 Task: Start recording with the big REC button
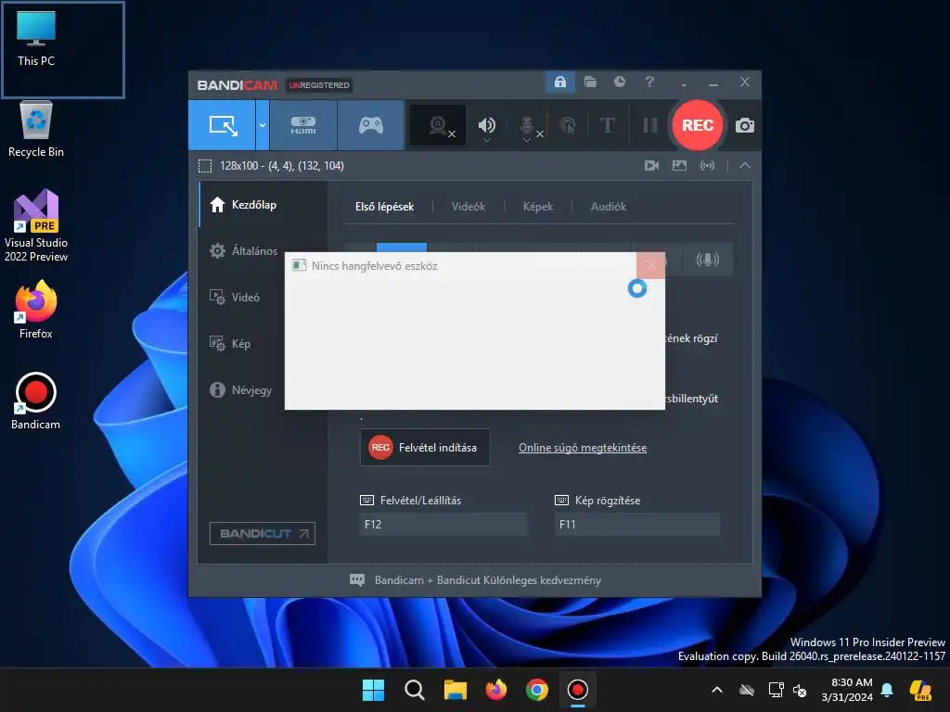(x=698, y=125)
